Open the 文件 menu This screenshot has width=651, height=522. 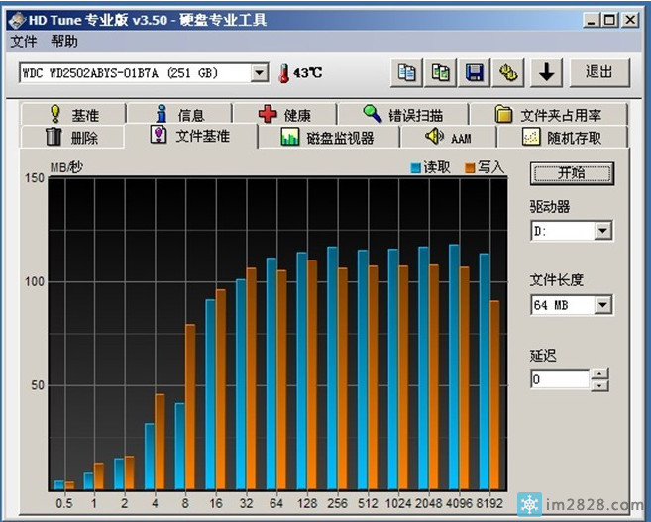pyautogui.click(x=23, y=41)
